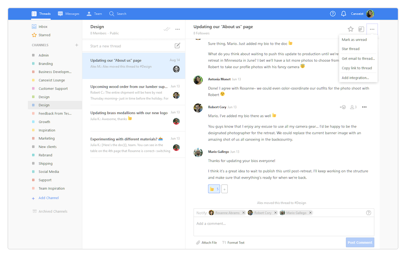Close the thread options three-dot menu
The image size is (406, 257).
click(x=372, y=29)
